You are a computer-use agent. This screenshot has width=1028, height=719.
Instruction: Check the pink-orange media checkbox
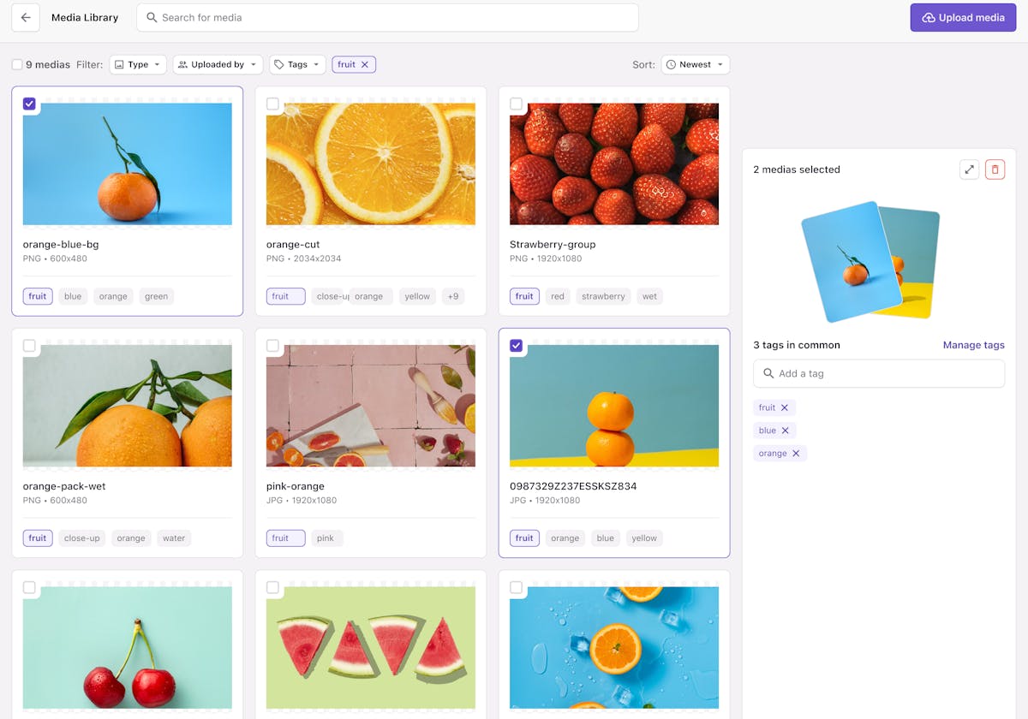point(272,346)
